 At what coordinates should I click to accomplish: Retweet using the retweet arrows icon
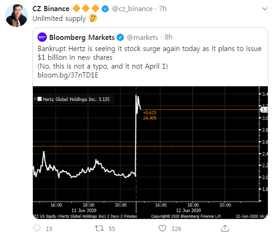tap(99, 228)
